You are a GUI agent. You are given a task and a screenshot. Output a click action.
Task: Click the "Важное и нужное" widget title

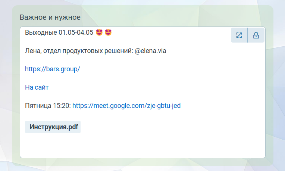pyautogui.click(x=50, y=17)
